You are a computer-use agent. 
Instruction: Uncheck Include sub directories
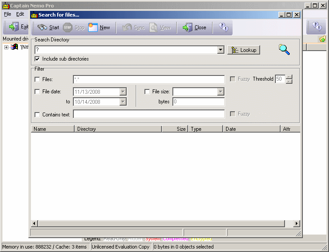click(x=37, y=59)
